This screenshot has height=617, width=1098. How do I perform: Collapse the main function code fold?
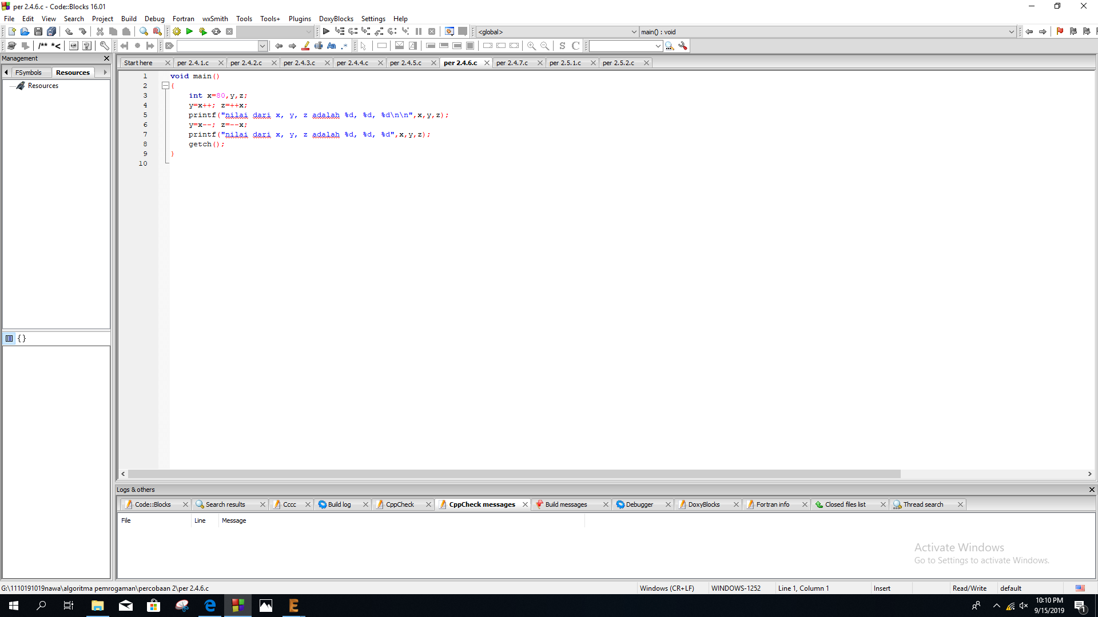tap(165, 85)
